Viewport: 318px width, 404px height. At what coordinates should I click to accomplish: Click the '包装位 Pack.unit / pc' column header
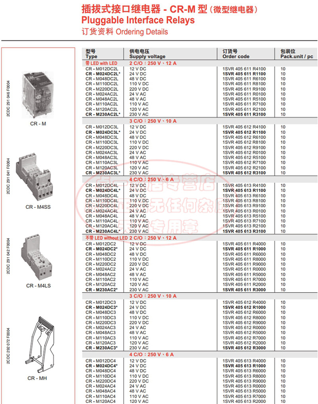pyautogui.click(x=297, y=54)
